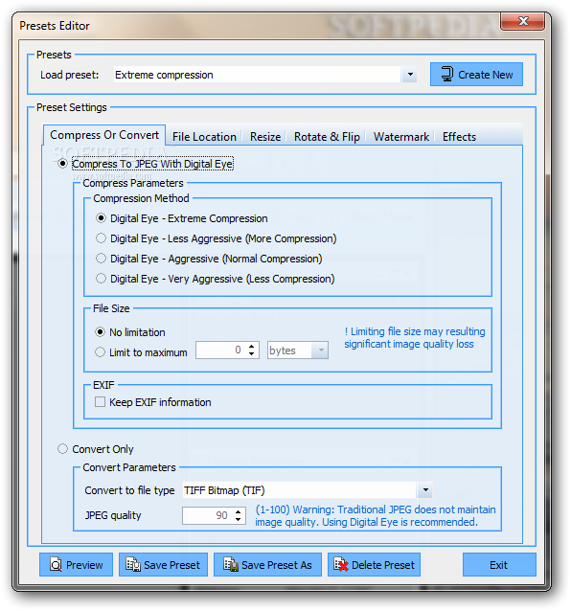Select the Compress Or Convert tab

(104, 135)
